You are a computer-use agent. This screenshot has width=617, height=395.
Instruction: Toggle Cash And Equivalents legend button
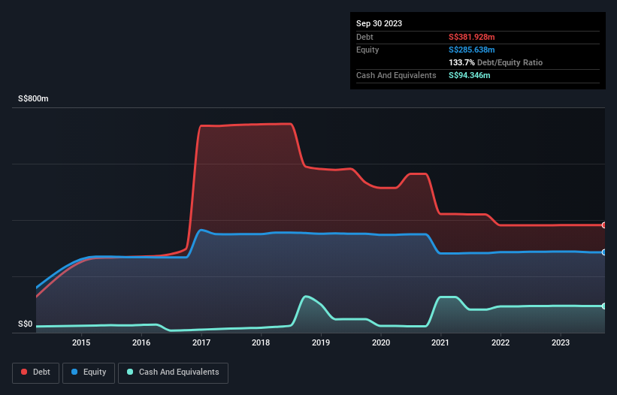[x=173, y=372]
